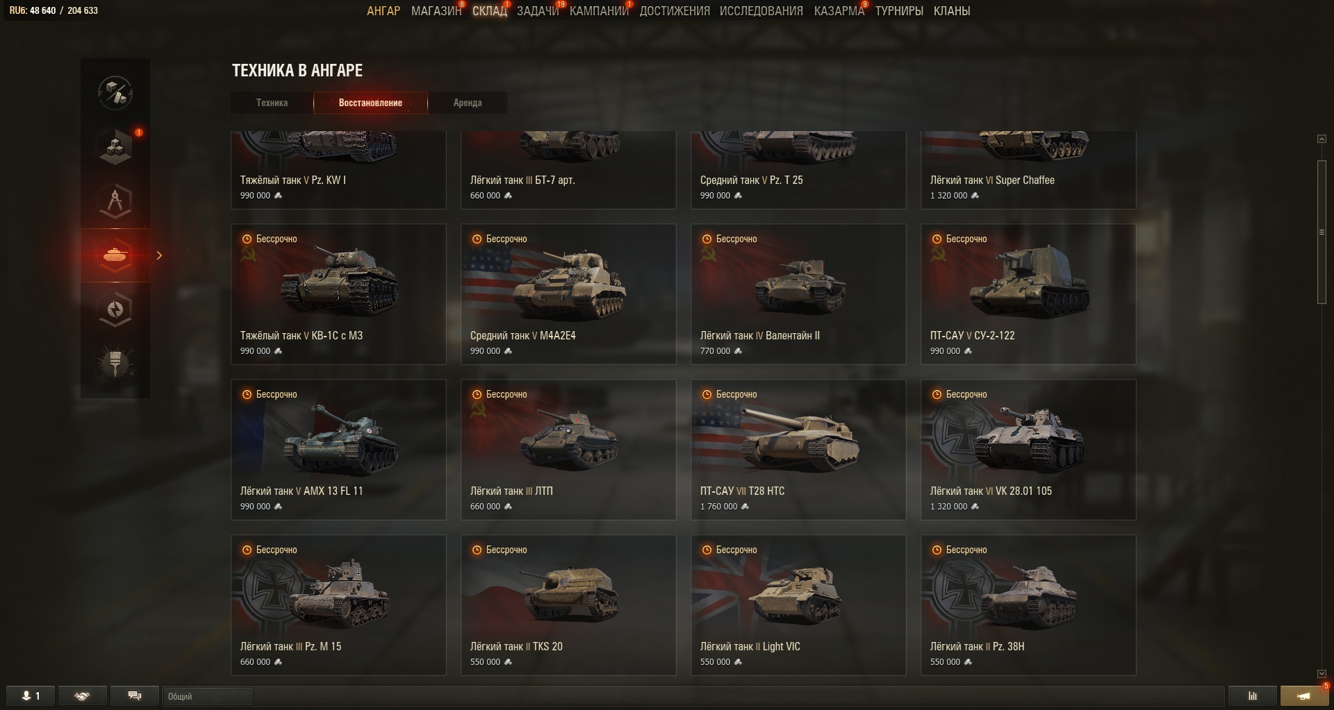Select the T28 HTC tank destroyer card
This screenshot has height=710, width=1334.
point(798,450)
